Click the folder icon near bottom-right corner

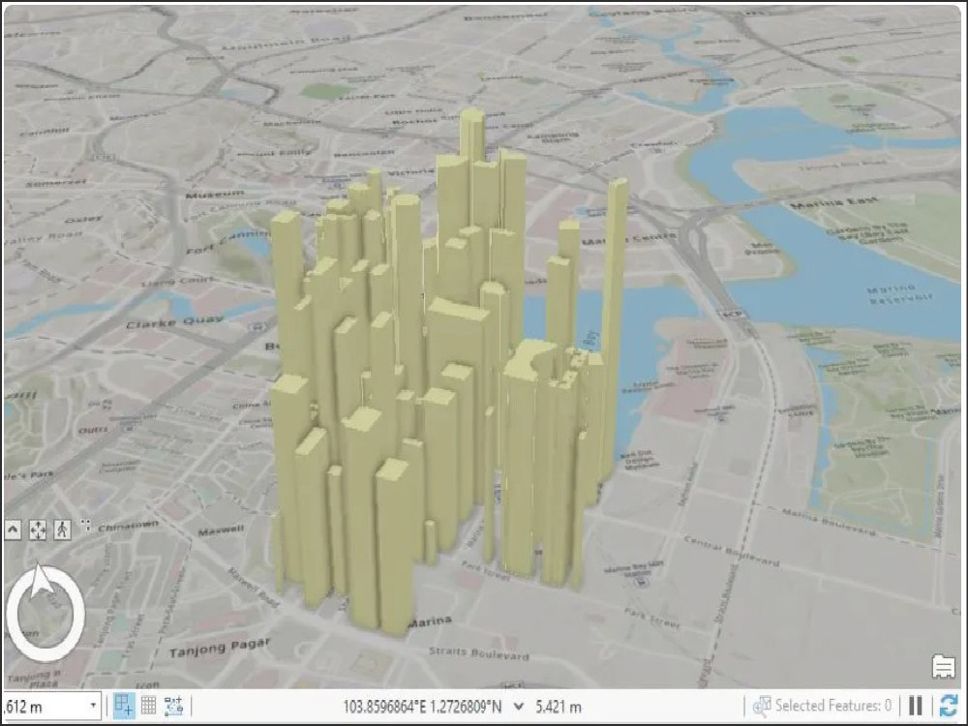(944, 666)
